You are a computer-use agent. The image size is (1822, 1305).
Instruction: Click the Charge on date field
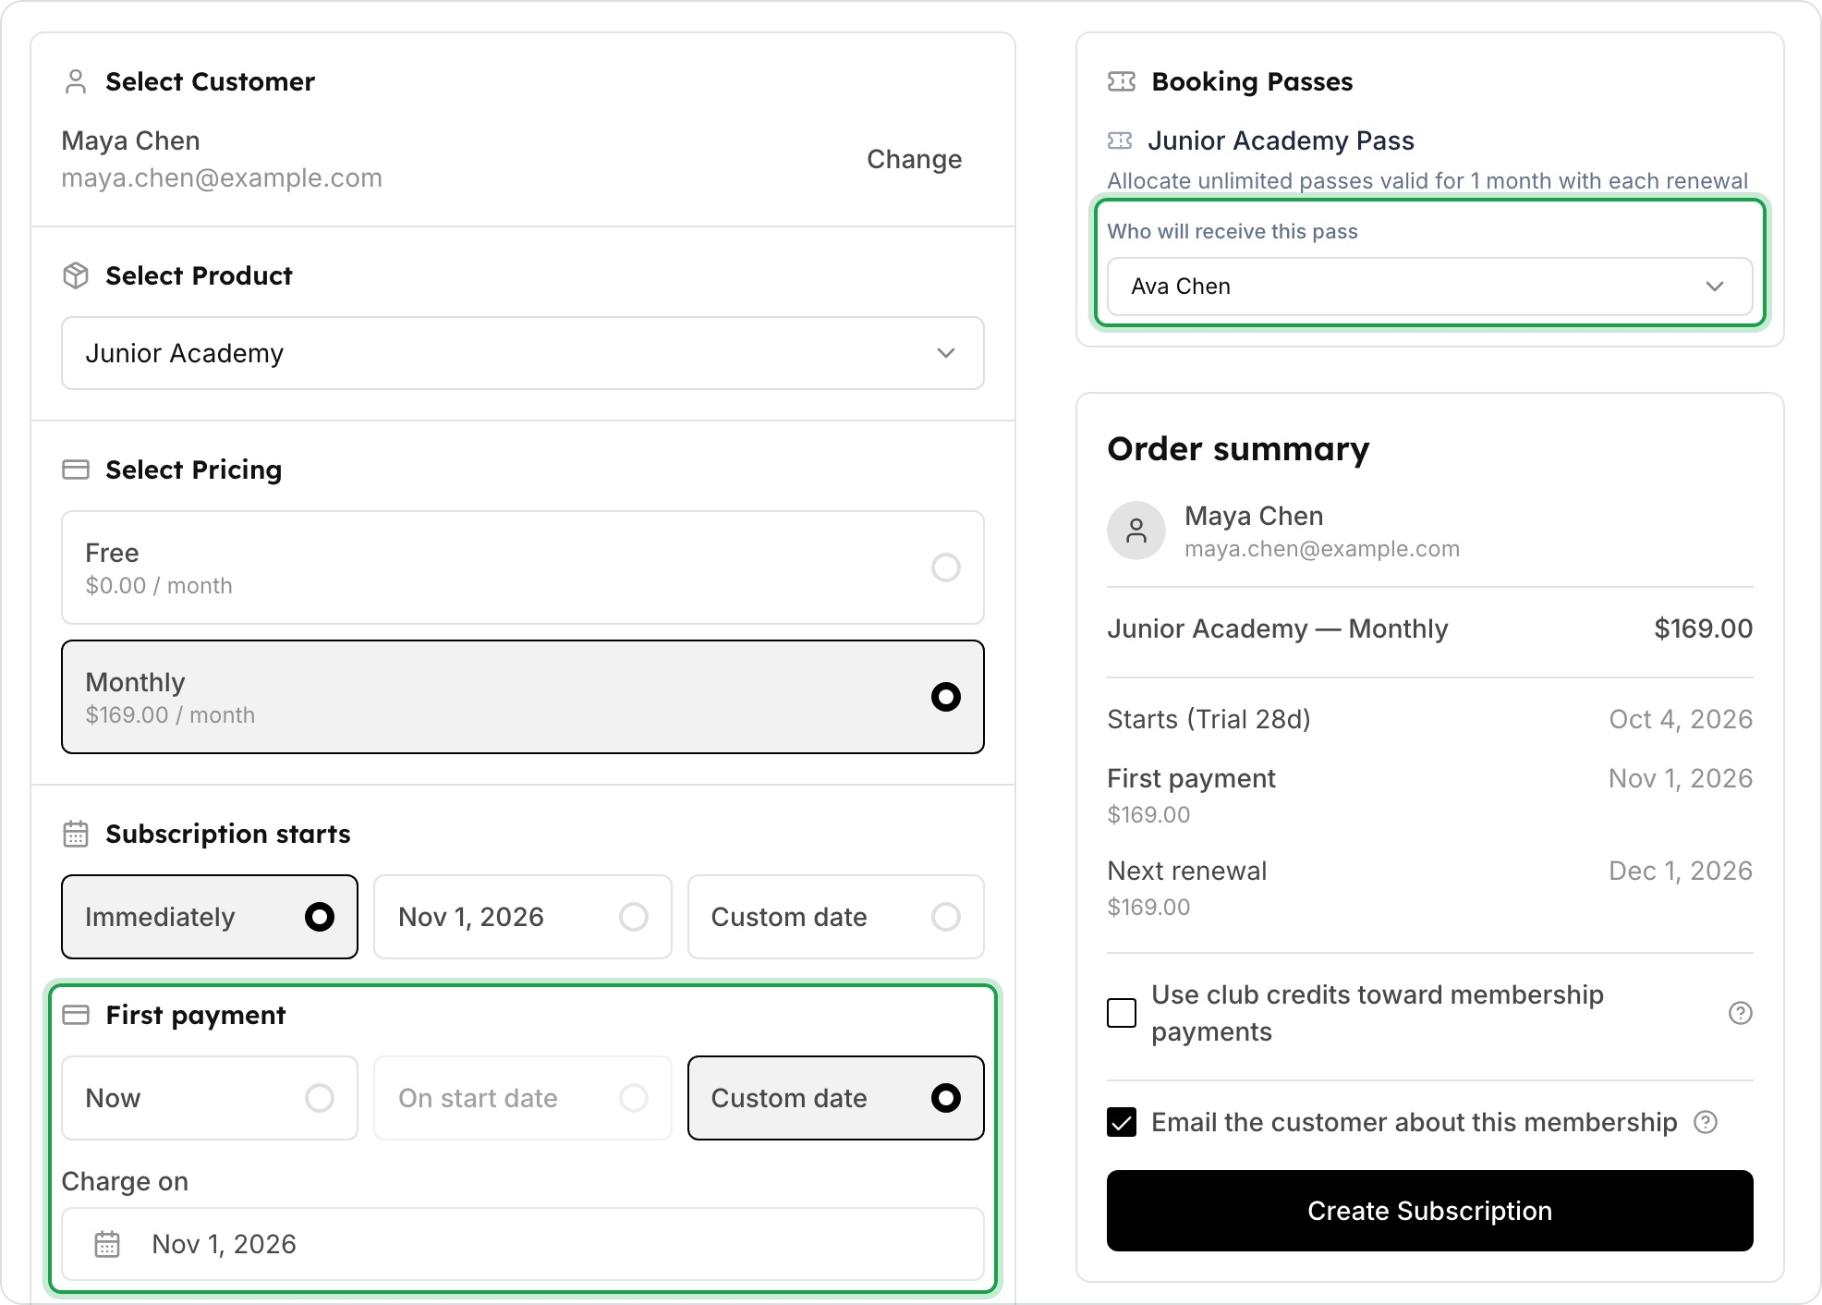(523, 1244)
